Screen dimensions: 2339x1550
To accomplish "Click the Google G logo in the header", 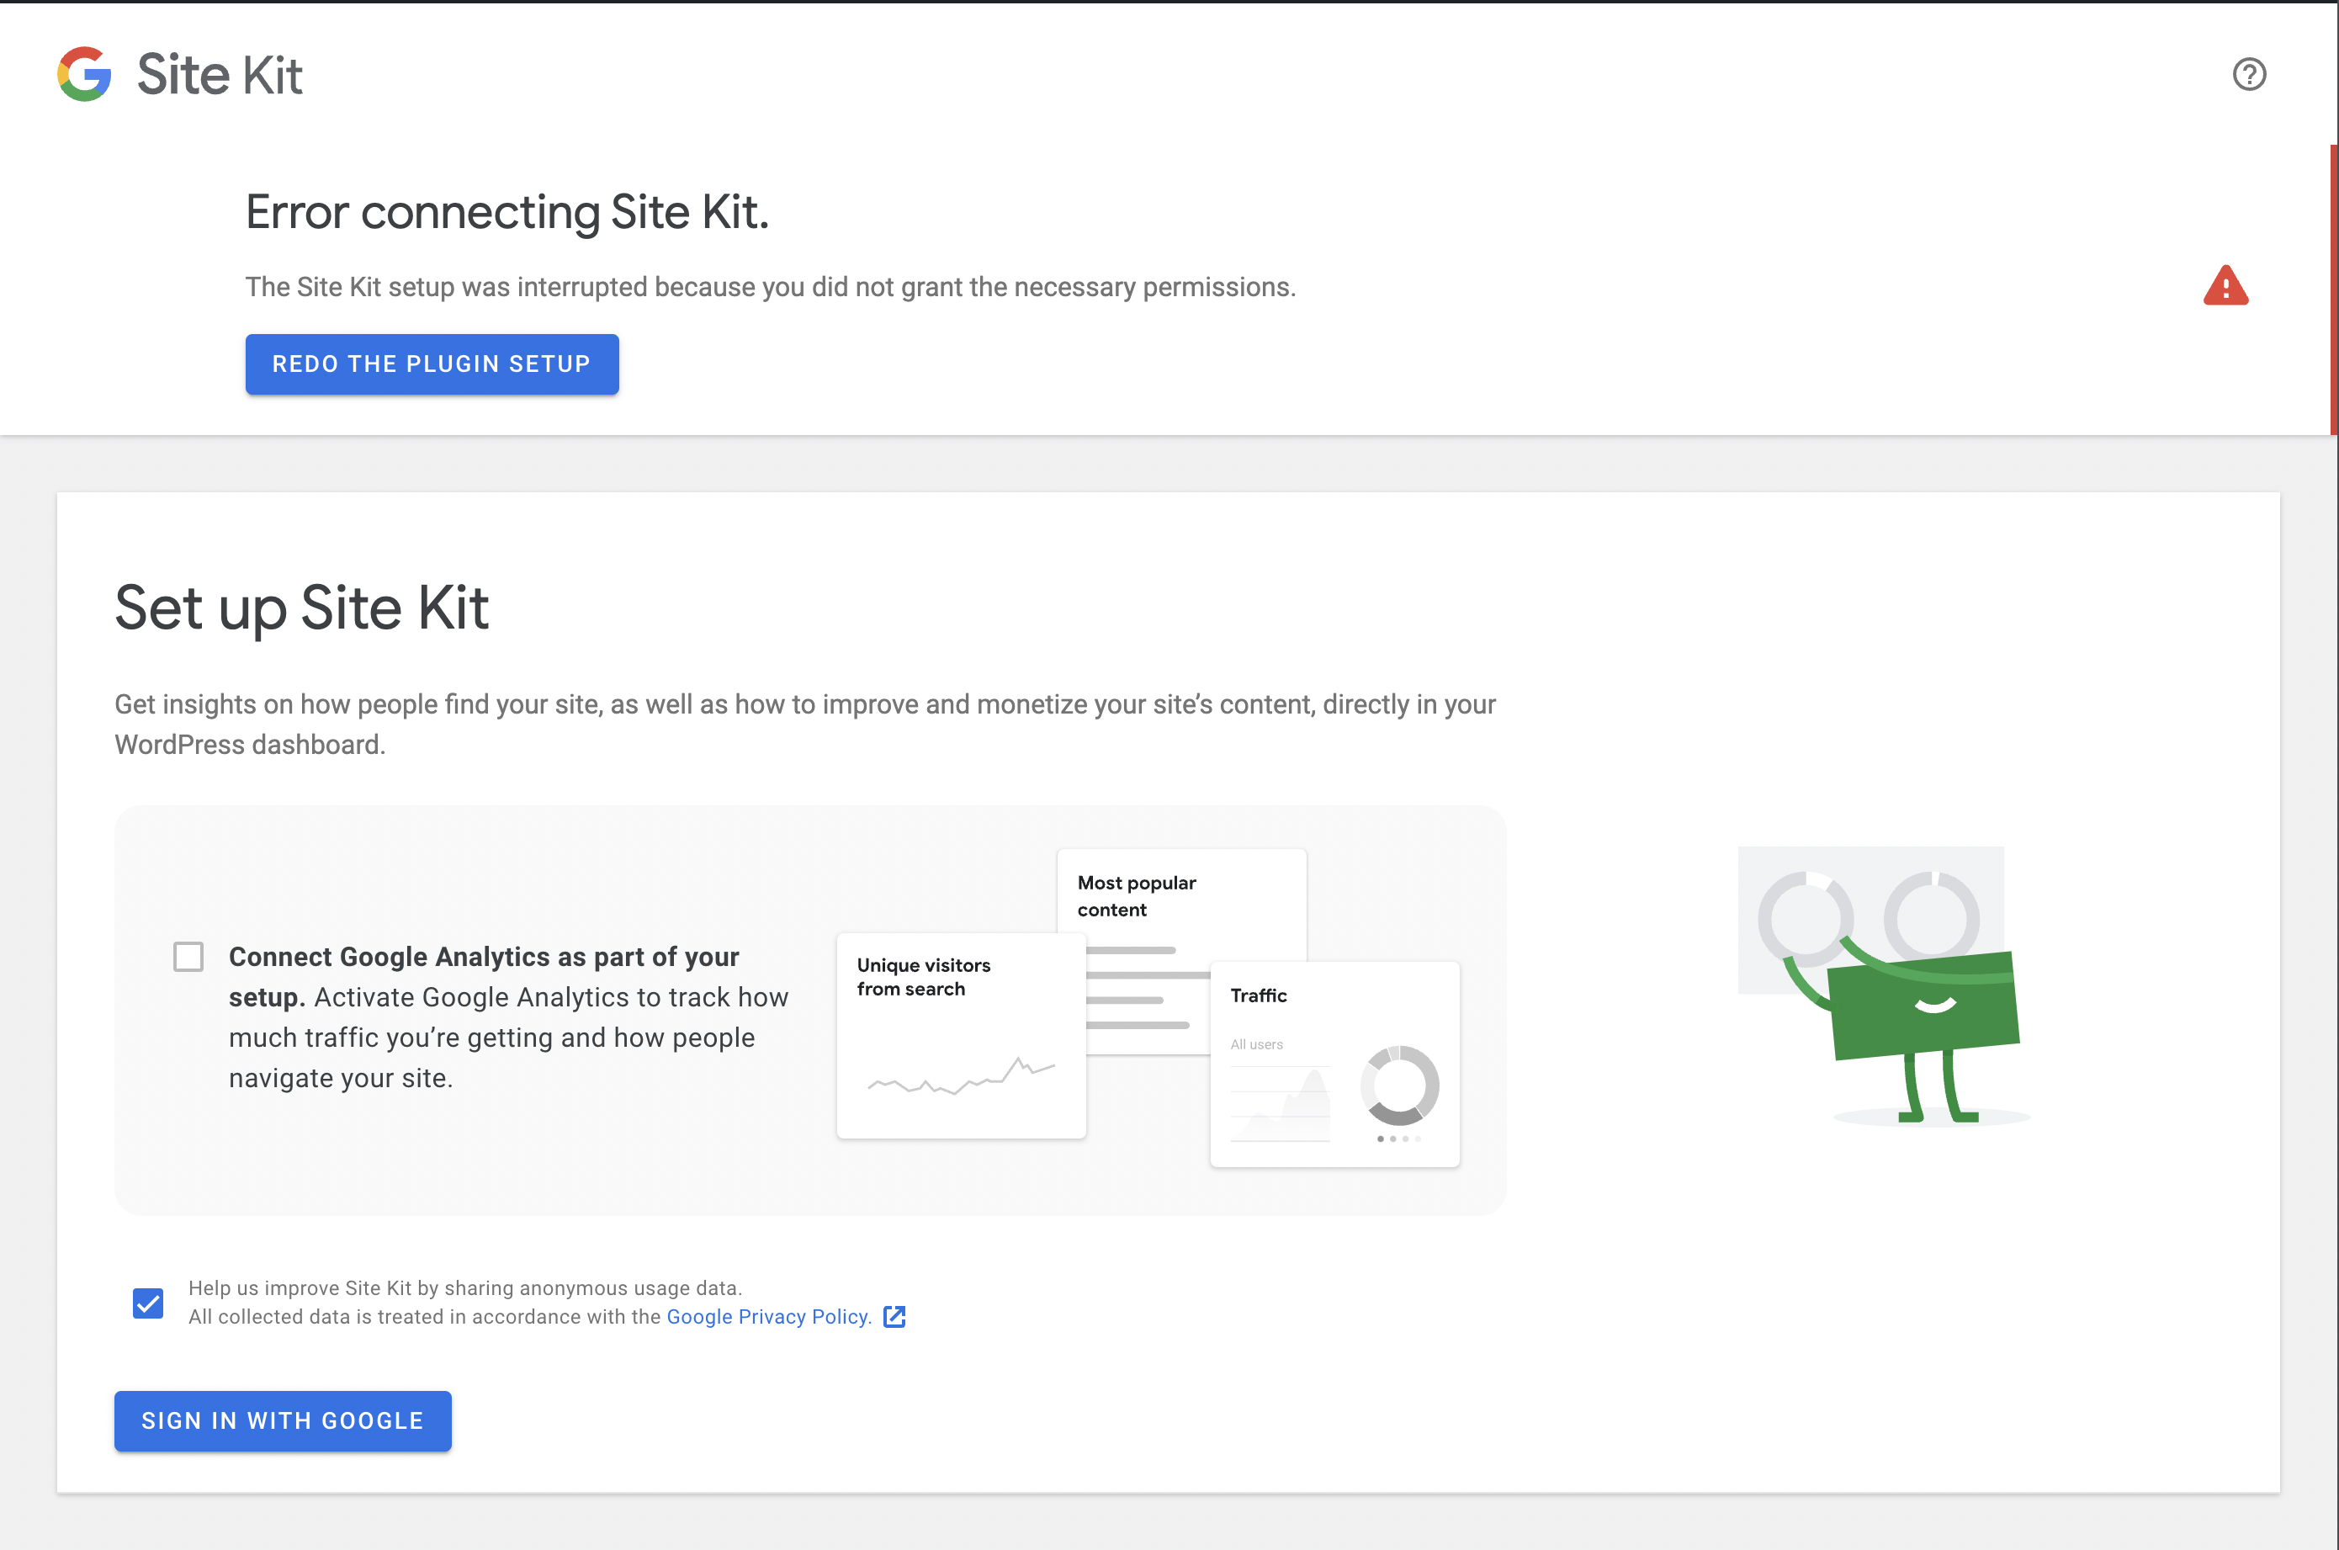I will click(x=84, y=74).
